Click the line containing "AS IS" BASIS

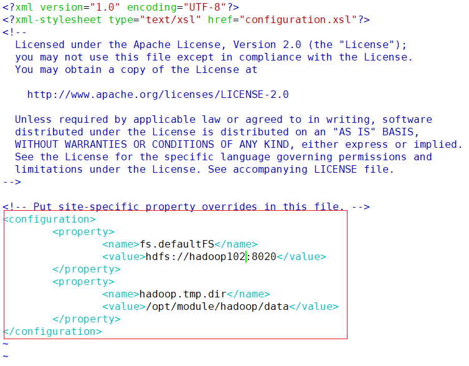click(x=217, y=132)
